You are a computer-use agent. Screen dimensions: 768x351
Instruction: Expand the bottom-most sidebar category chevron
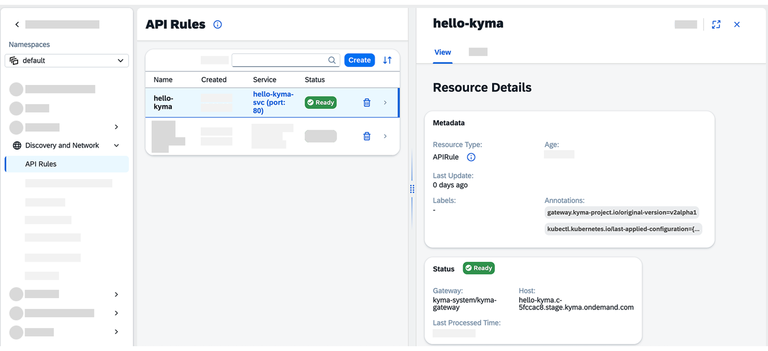pos(116,332)
